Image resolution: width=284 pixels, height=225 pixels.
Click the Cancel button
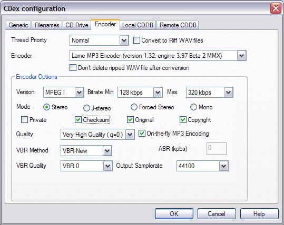(217, 214)
